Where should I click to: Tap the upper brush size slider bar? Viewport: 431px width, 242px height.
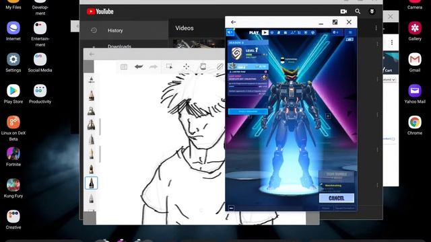click(x=100, y=127)
